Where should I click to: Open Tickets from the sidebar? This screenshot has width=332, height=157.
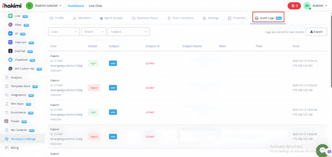point(6,121)
